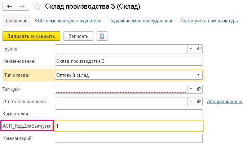Viewport: 243px width, 158px height.
Task: Open the История изменений link
Action: [224, 102]
